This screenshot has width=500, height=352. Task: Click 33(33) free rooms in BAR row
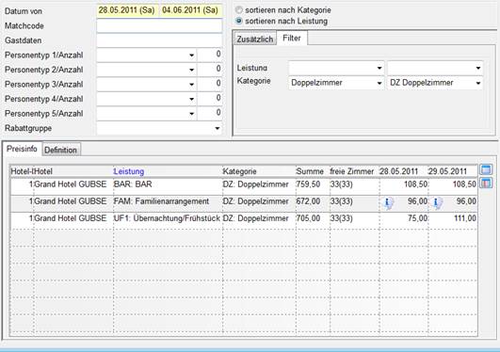coord(342,184)
